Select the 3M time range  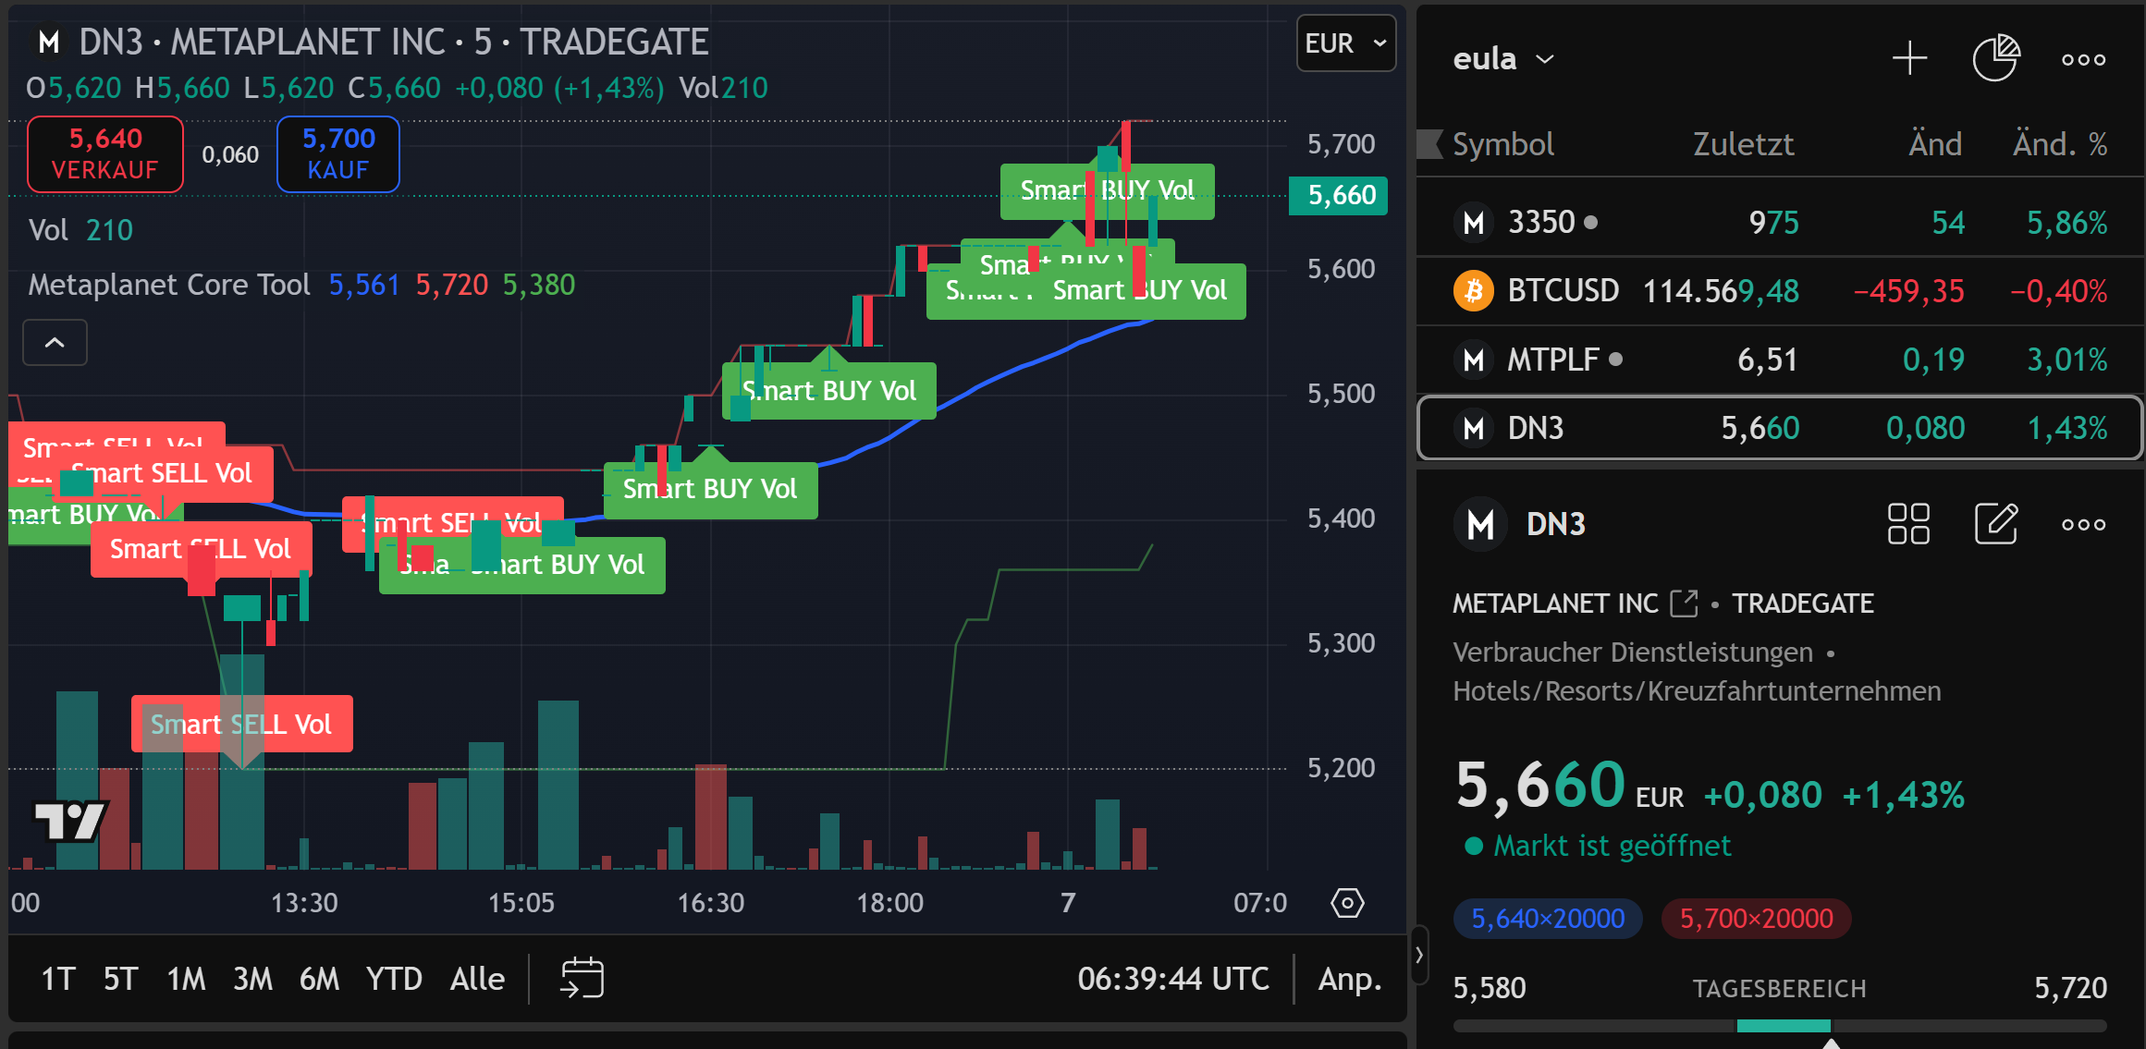pyautogui.click(x=252, y=979)
